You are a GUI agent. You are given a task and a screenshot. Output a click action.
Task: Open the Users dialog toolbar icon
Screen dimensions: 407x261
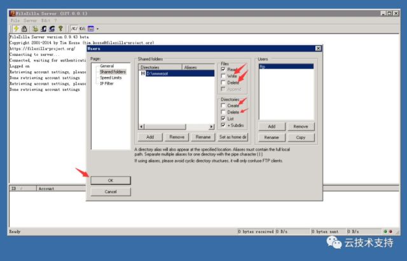(44, 29)
